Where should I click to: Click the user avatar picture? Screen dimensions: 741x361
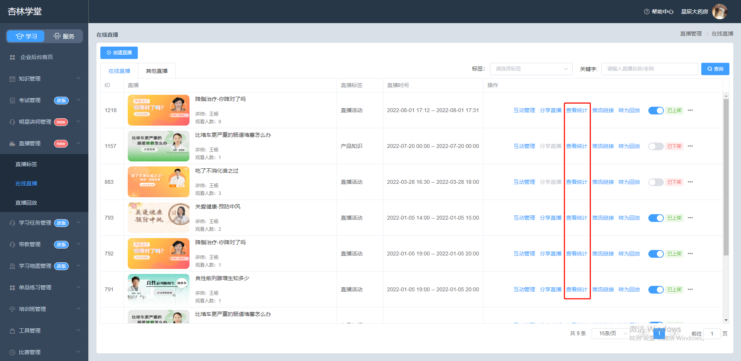[x=720, y=12]
